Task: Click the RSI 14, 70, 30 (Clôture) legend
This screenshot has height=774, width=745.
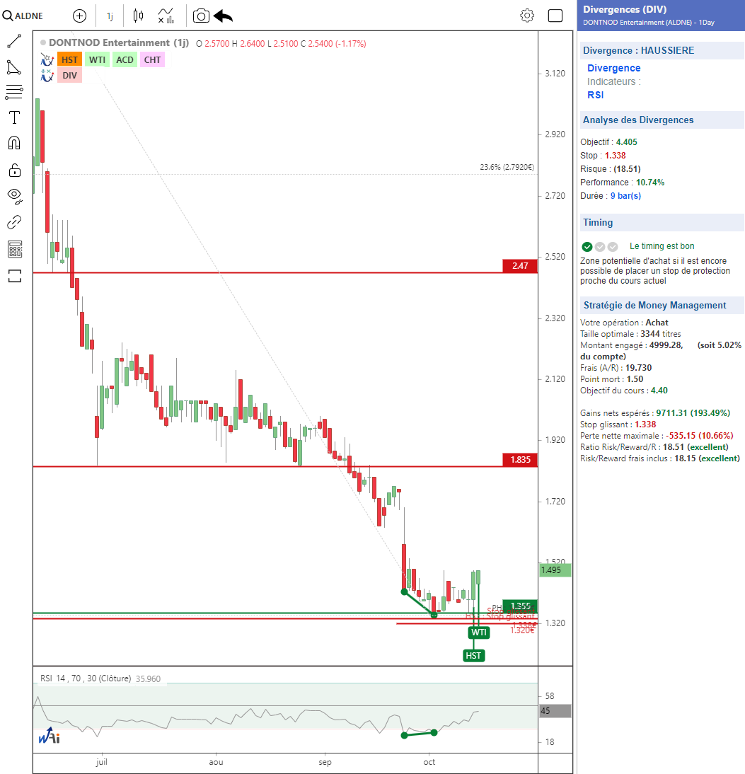Action: click(86, 678)
